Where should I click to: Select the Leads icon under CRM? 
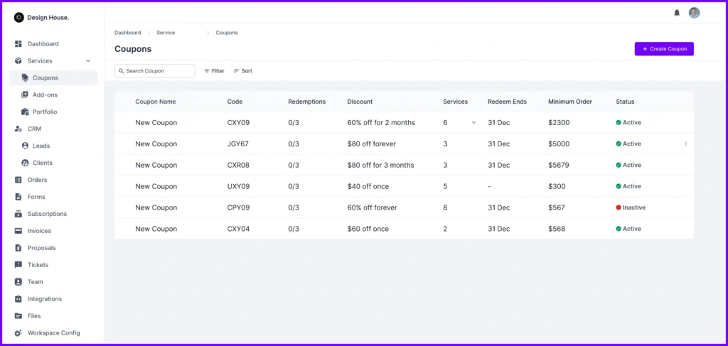(x=26, y=146)
